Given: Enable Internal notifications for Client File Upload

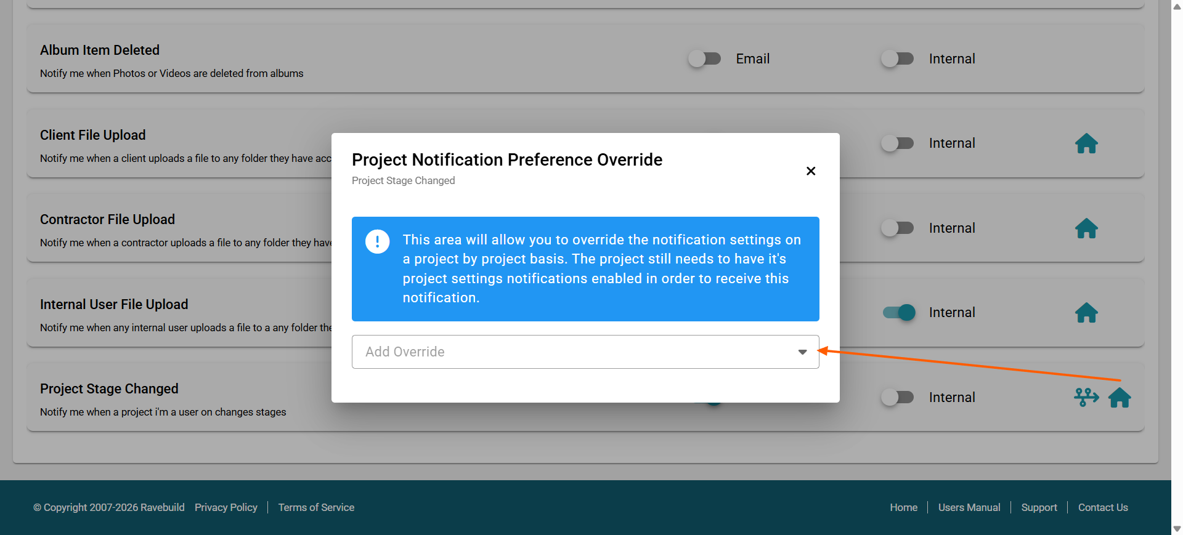Looking at the screenshot, I should coord(897,143).
